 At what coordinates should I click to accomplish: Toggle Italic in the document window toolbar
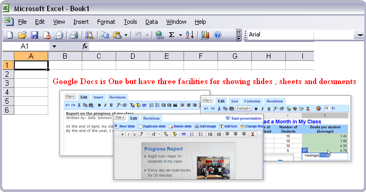105,105
